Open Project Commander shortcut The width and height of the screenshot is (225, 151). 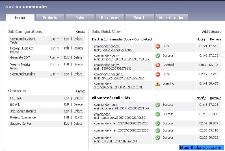coord(23,117)
